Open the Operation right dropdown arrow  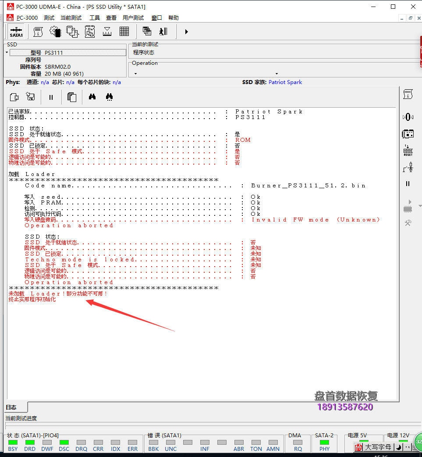tap(277, 74)
